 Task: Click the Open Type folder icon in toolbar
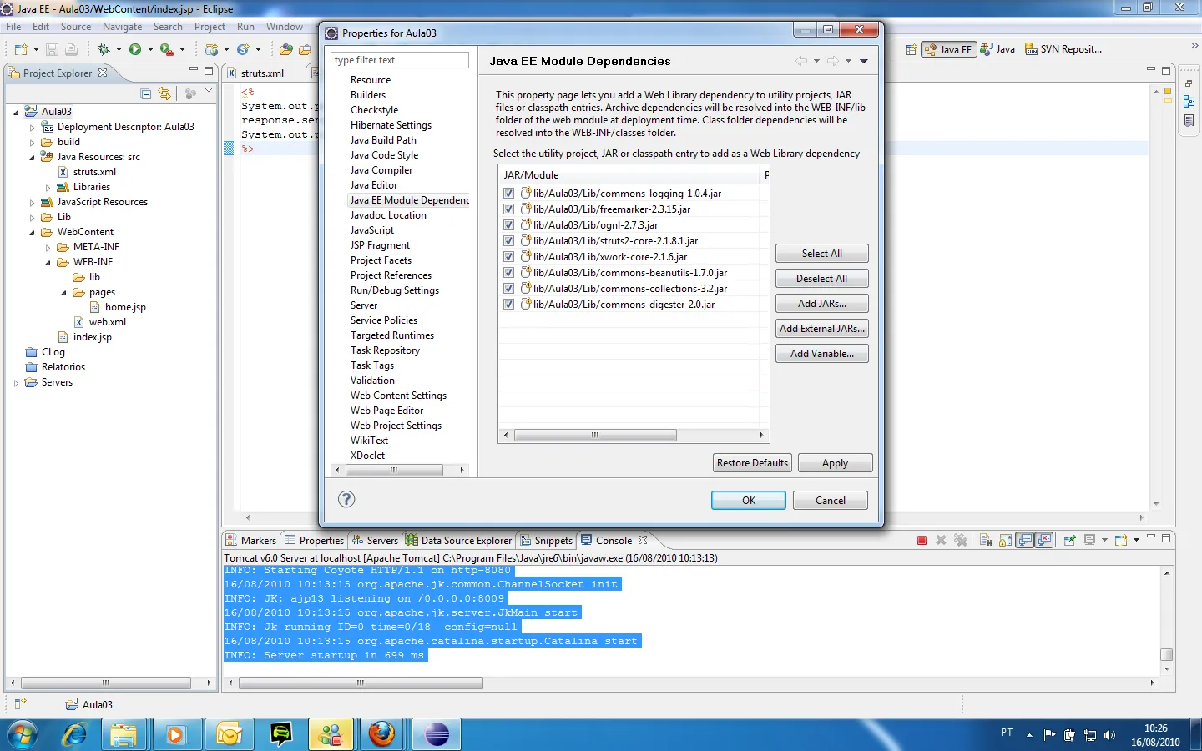[x=286, y=49]
